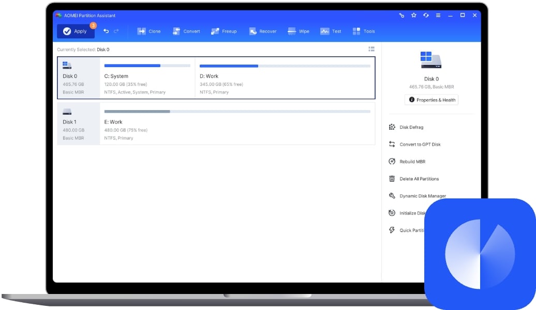This screenshot has height=310, width=536.
Task: Select the Disk 1 header cell
Action: point(79,124)
